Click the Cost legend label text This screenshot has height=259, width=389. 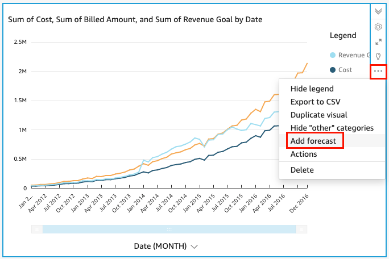coord(345,70)
